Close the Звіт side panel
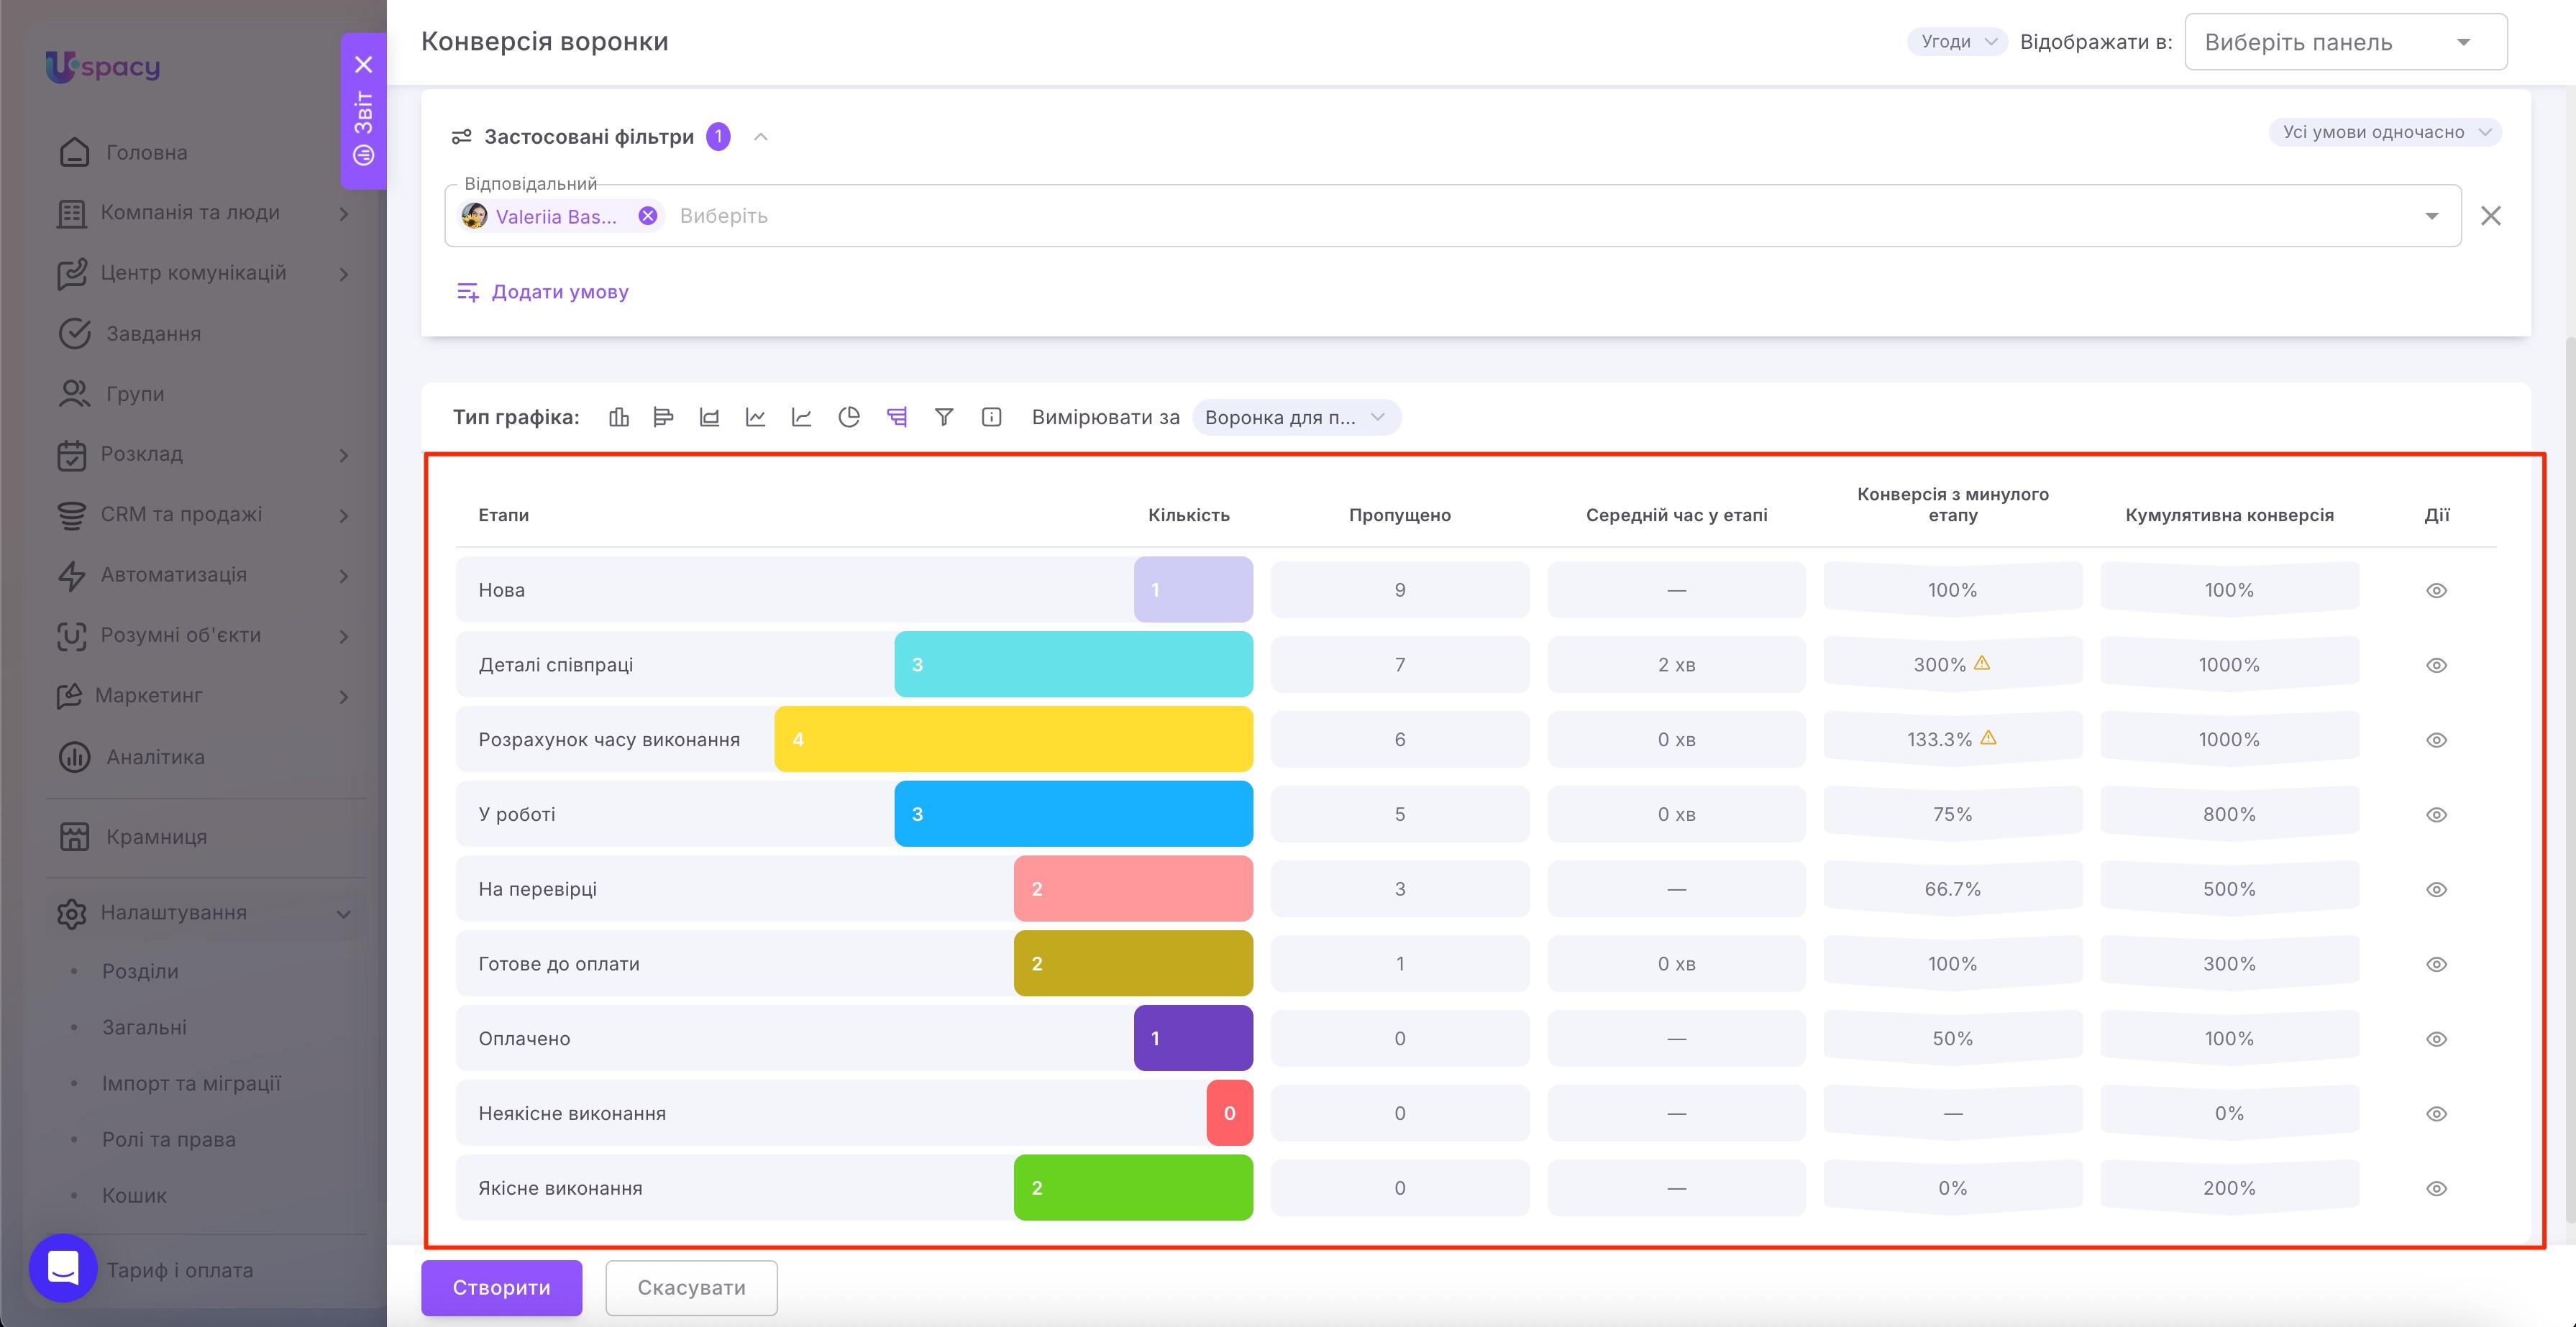The height and width of the screenshot is (1327, 2576). pyautogui.click(x=364, y=65)
